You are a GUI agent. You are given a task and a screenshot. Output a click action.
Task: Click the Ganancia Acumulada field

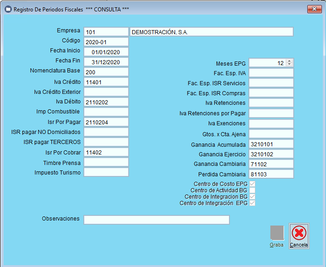271,144
